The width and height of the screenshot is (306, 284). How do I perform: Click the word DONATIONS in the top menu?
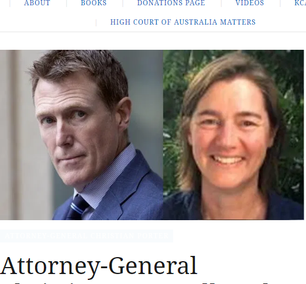click(x=160, y=3)
